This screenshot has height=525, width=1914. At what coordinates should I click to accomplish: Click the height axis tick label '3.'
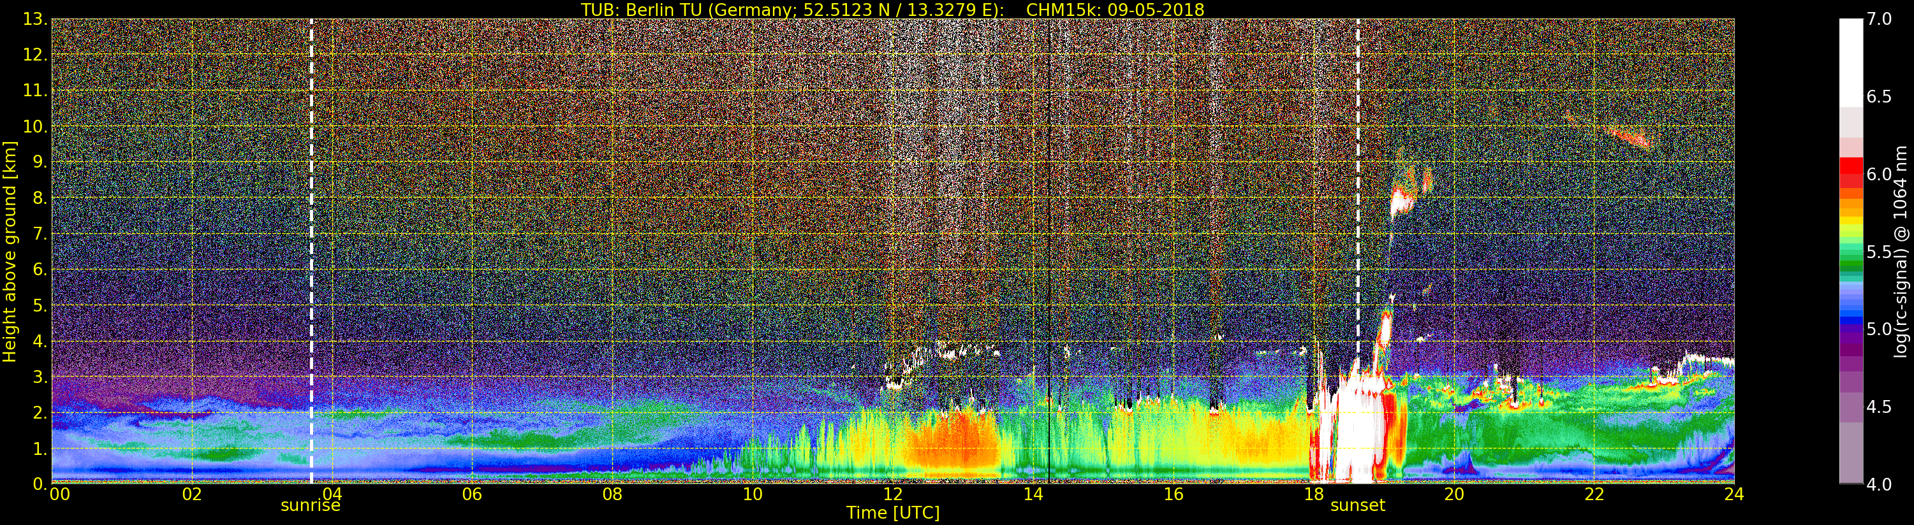click(x=40, y=377)
